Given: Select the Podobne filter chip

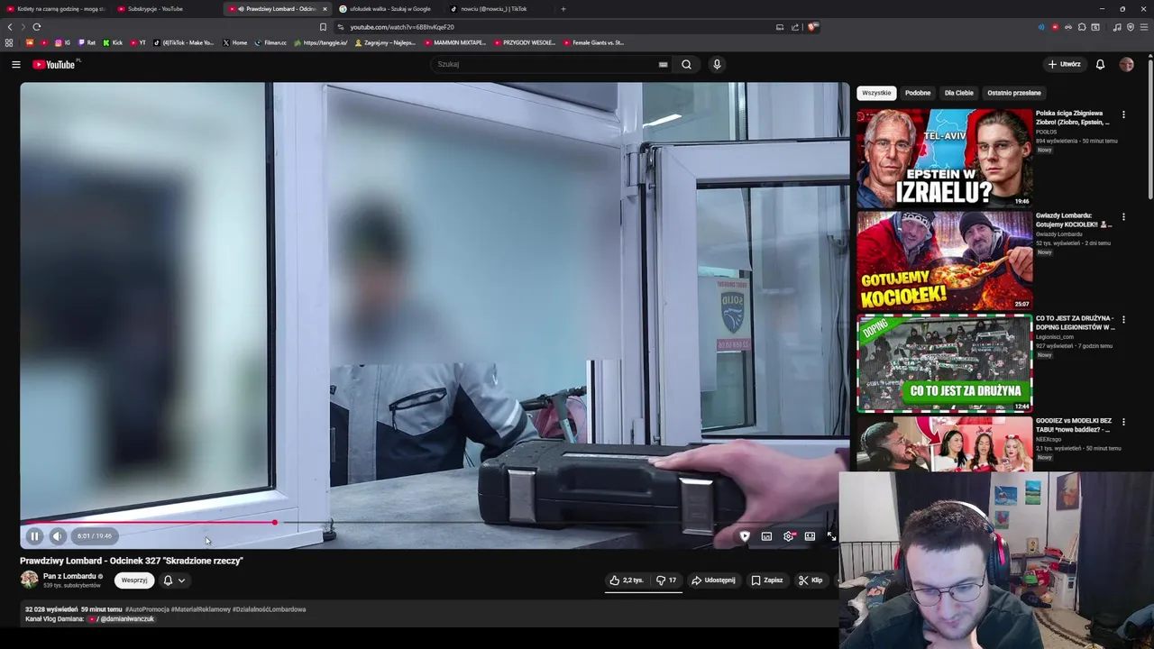Looking at the screenshot, I should (918, 93).
